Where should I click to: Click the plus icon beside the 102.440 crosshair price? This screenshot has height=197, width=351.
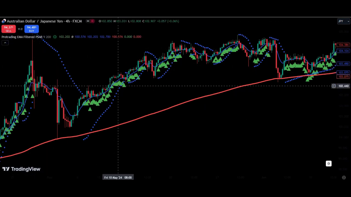coord(334,86)
